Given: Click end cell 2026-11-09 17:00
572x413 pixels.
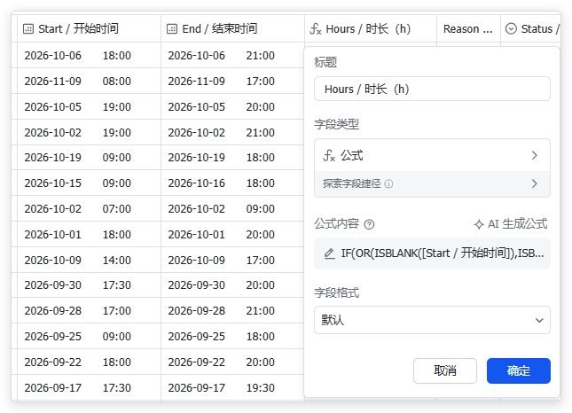Looking at the screenshot, I should tap(232, 81).
